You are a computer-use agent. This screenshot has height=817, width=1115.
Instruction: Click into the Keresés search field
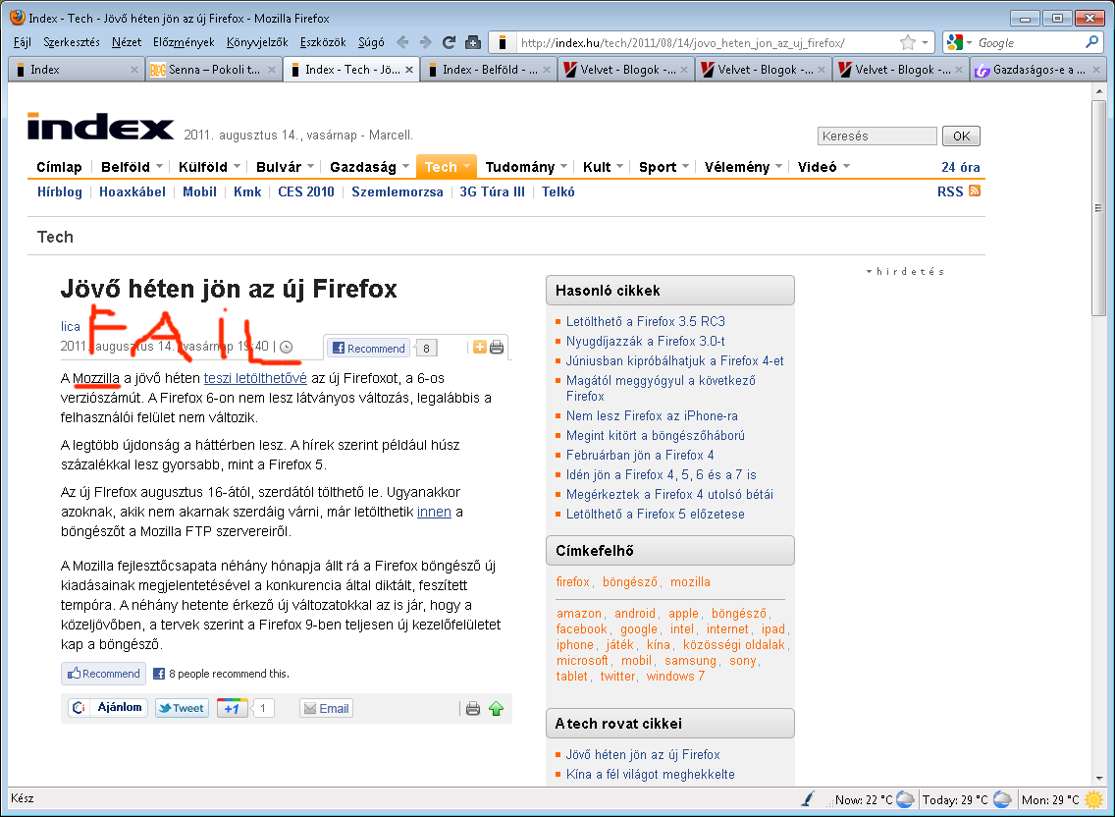pyautogui.click(x=876, y=136)
